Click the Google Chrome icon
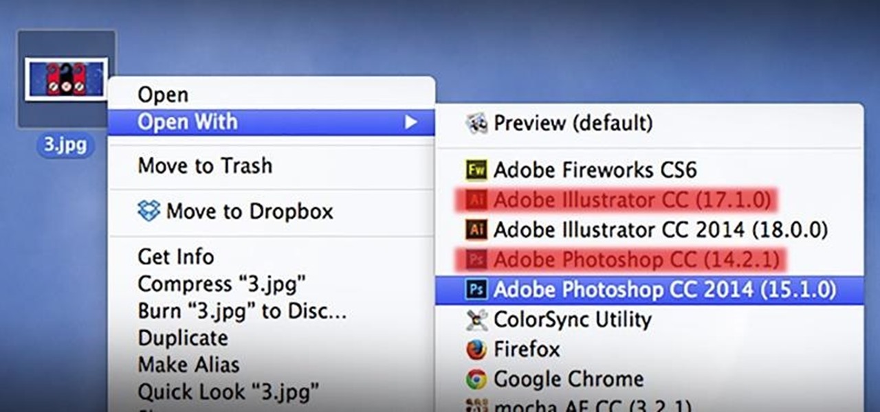This screenshot has height=412, width=880. 476,379
